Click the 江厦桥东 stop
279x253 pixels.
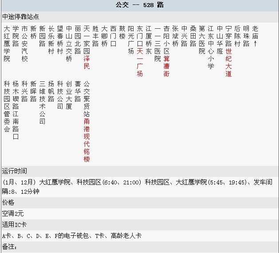coord(149,40)
